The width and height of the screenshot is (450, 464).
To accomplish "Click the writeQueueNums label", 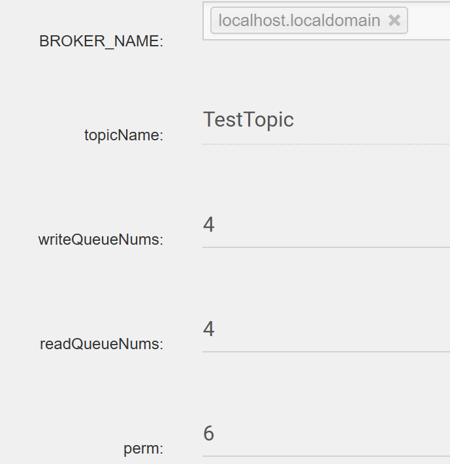I will coord(101,240).
